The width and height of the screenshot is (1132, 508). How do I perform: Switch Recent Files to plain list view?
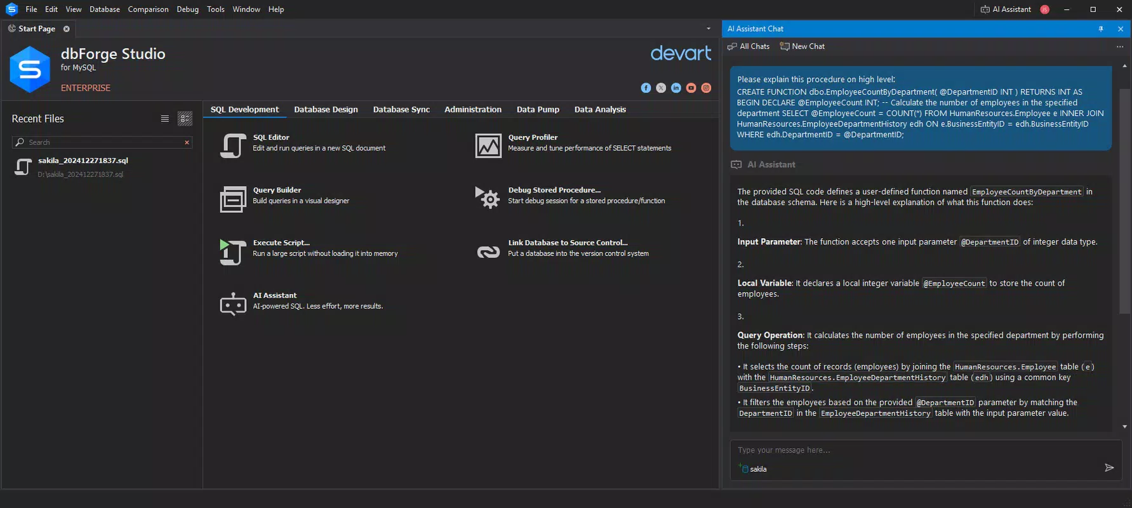coord(165,119)
